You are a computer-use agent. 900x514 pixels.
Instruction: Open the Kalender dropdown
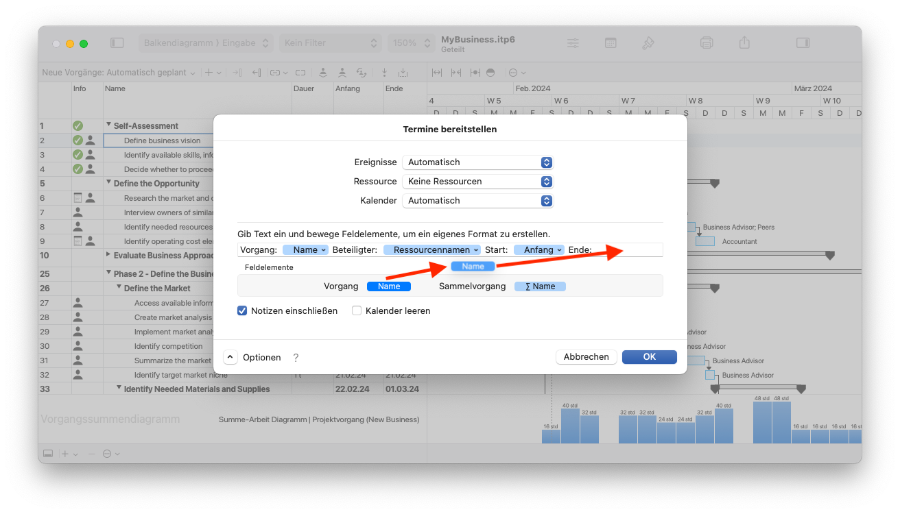point(477,201)
